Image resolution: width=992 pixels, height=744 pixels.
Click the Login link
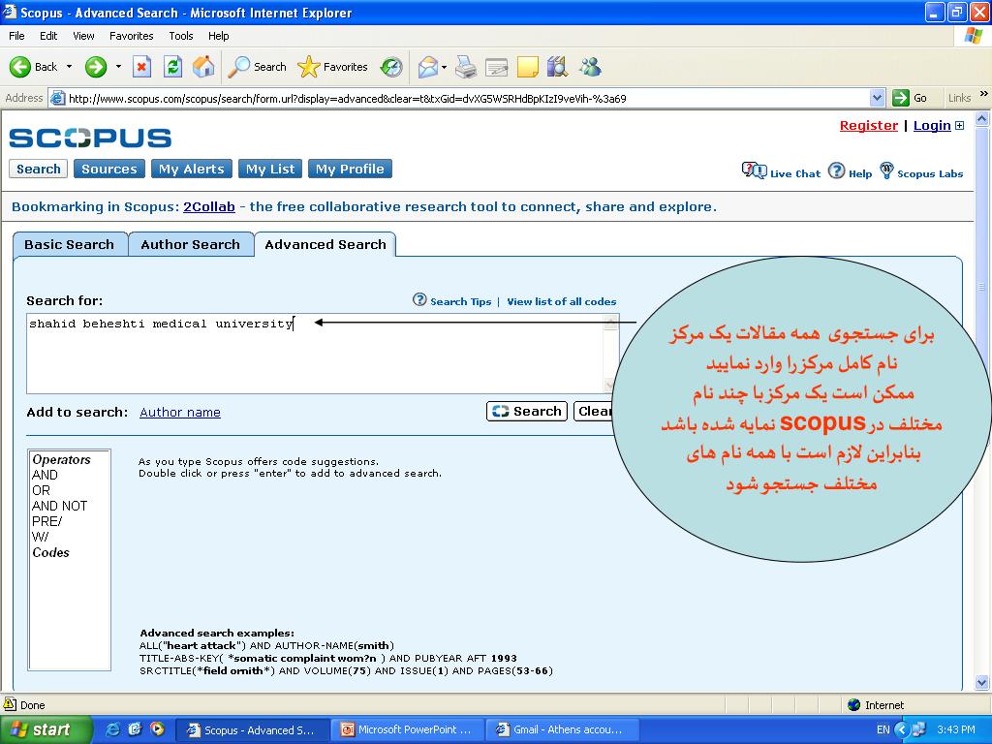tap(932, 125)
